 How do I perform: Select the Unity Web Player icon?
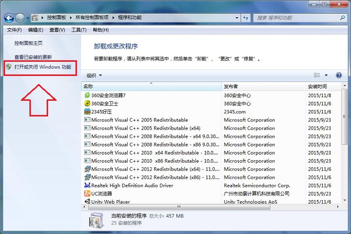87,202
